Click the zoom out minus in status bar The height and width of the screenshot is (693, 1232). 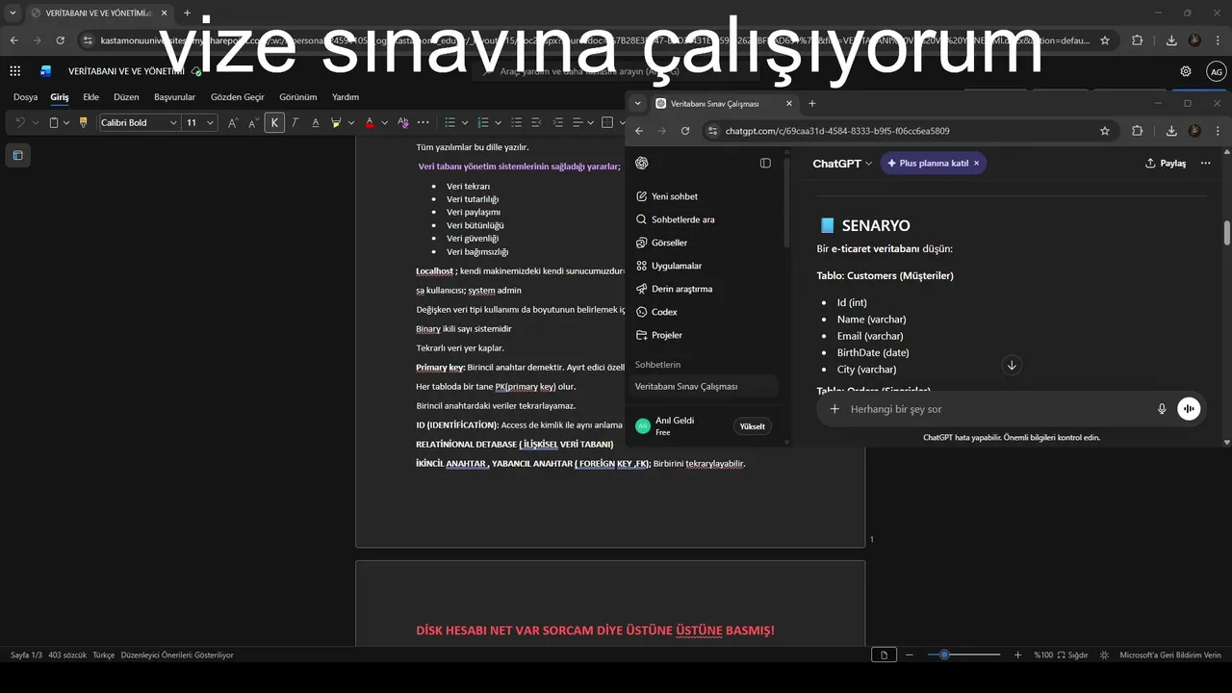(x=910, y=654)
